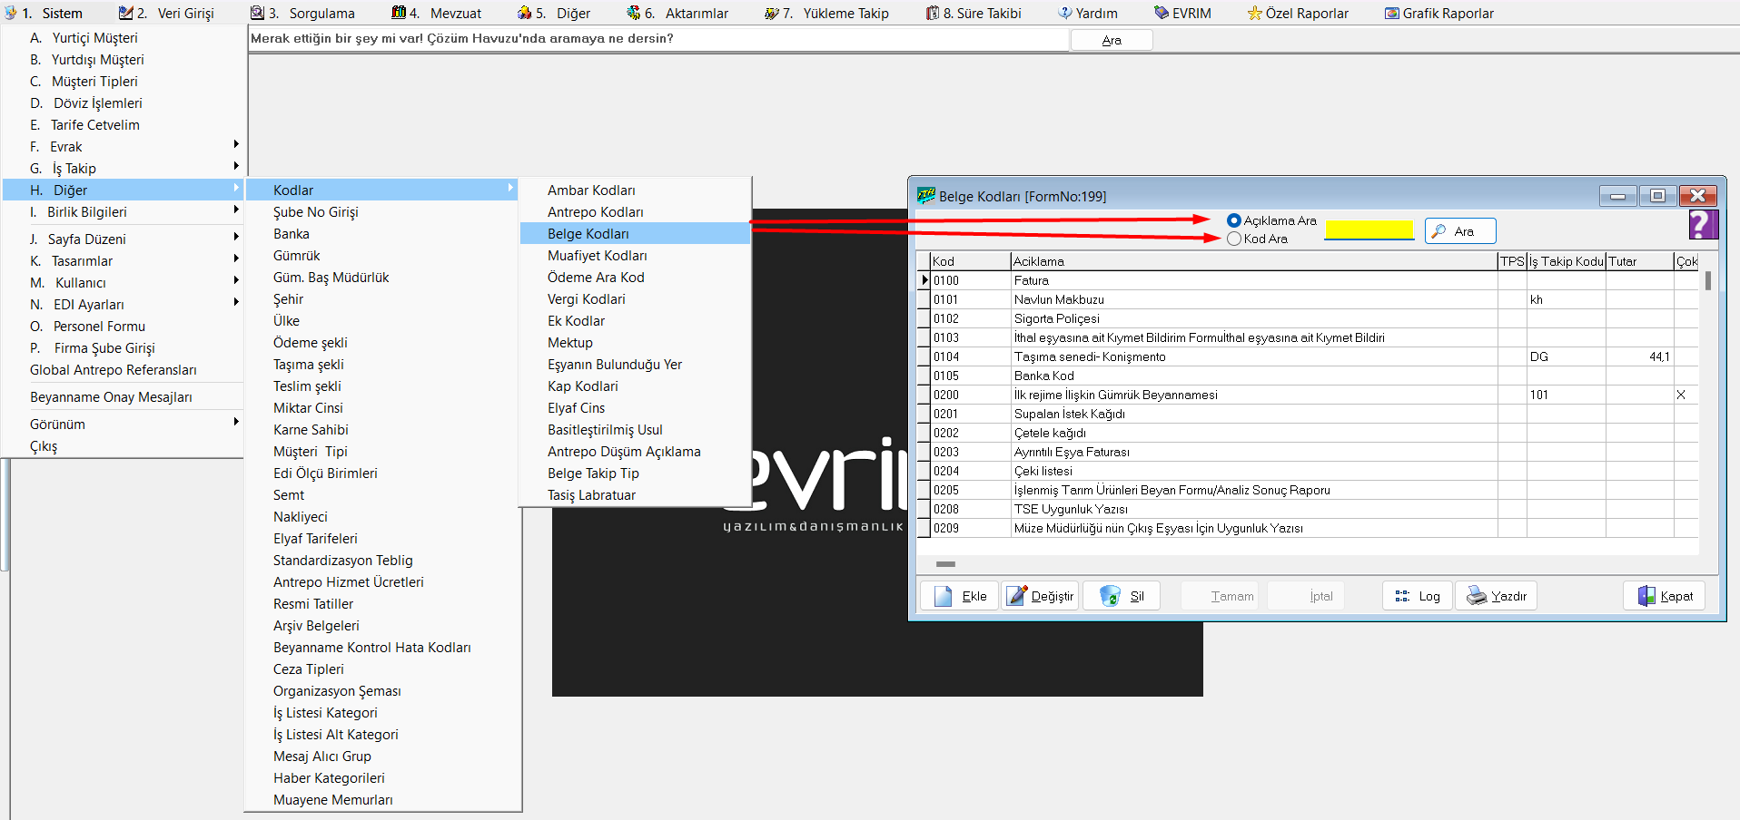Select row 0200 İlk rejime İlişkin Gümrük Beyannamesi
Image resolution: width=1740 pixels, height=820 pixels.
pos(1308,395)
